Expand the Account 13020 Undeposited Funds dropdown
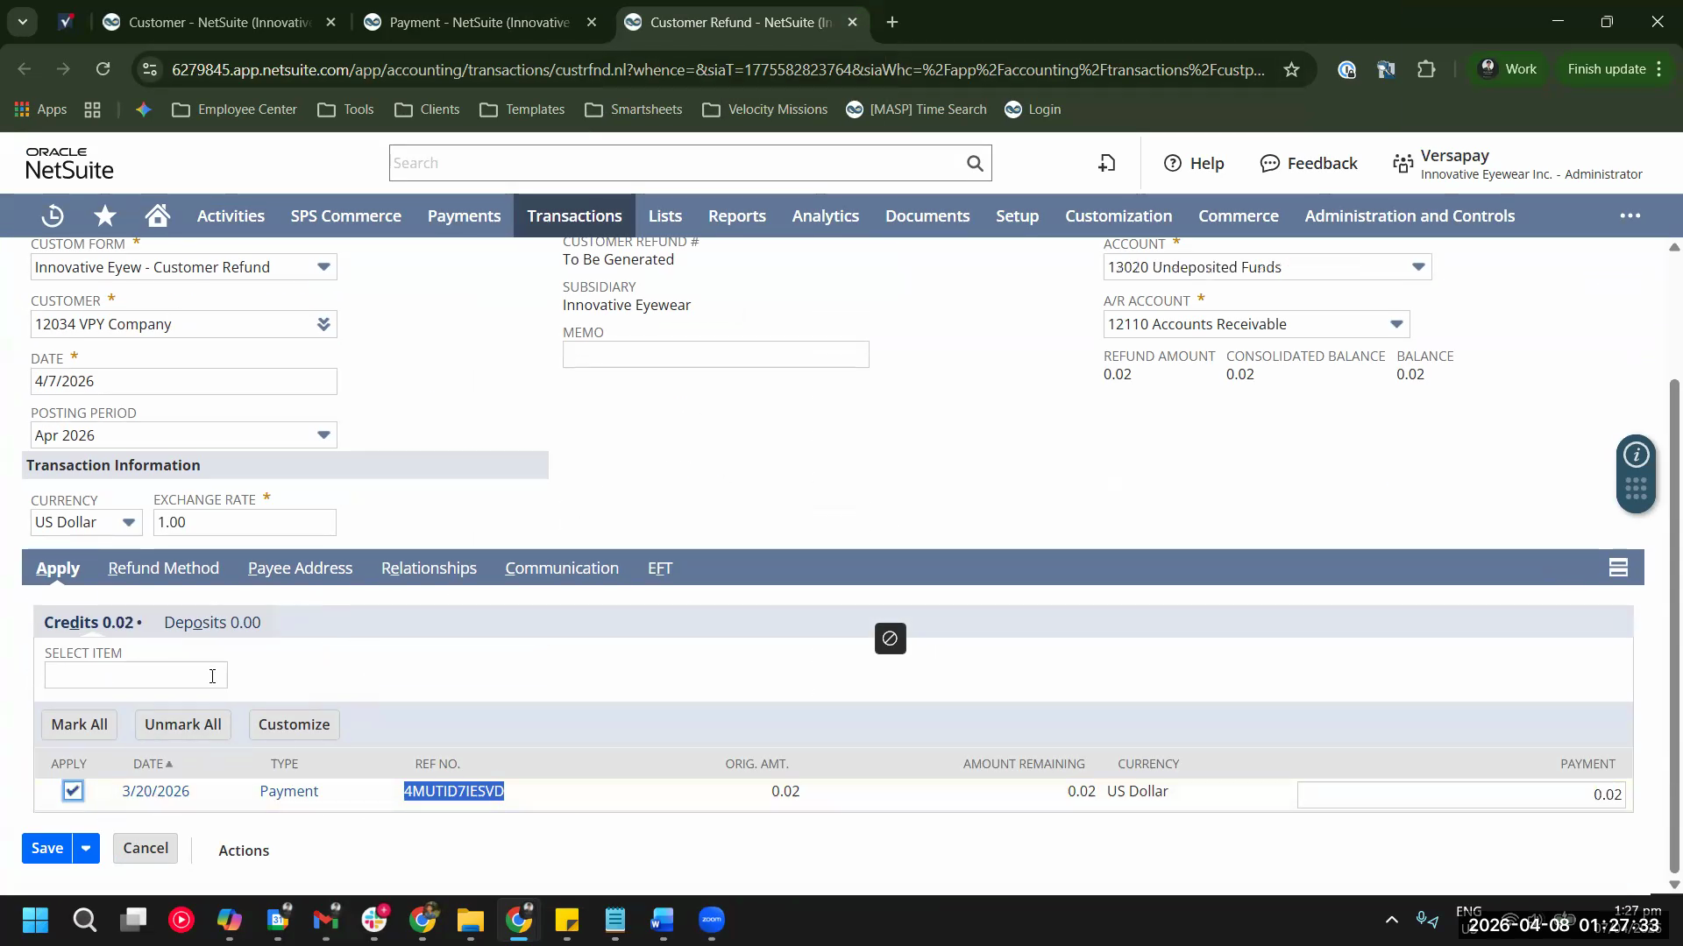Viewport: 1683px width, 946px height. coord(1418,267)
